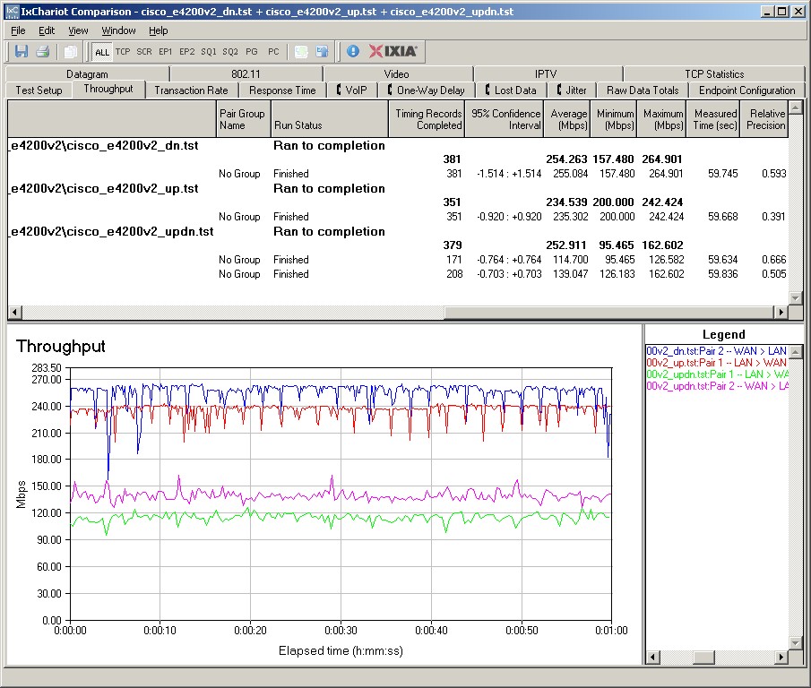Screen dimensions: 811x688
Task: Select the cisco_e4200v2_up.tst row
Action: [398, 188]
